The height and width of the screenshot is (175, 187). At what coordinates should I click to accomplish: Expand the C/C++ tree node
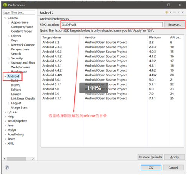[x=5, y=112]
